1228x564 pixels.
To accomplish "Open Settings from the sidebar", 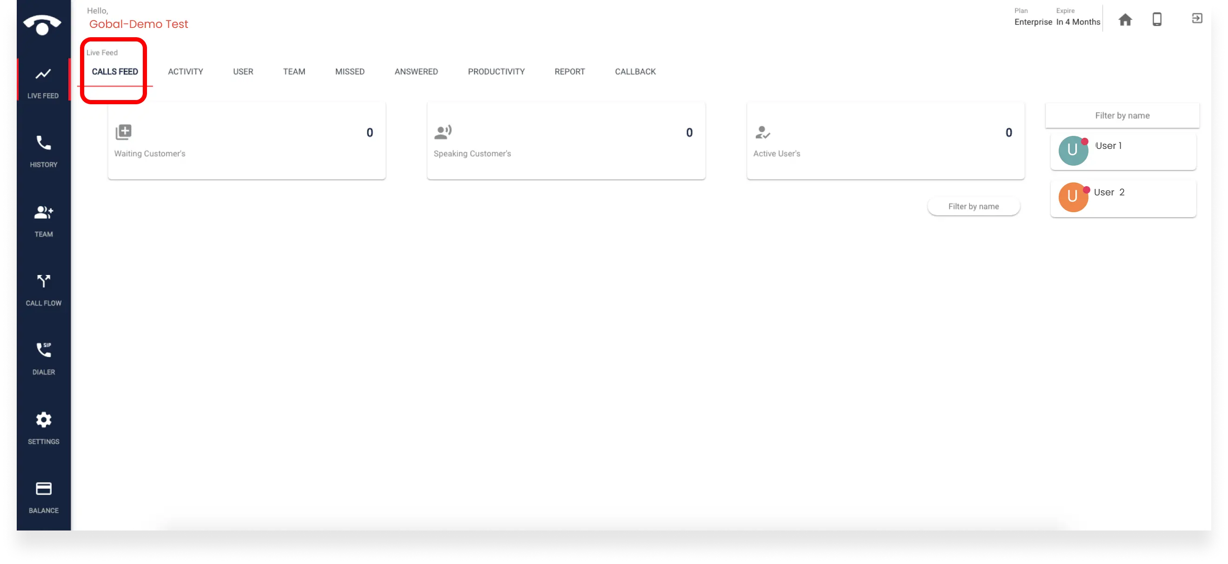I will (43, 427).
